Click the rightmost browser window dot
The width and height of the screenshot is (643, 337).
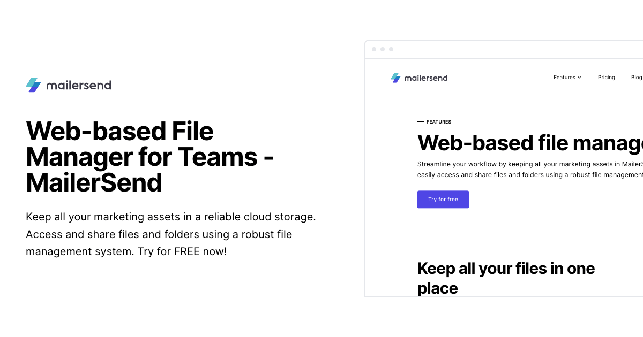point(391,49)
